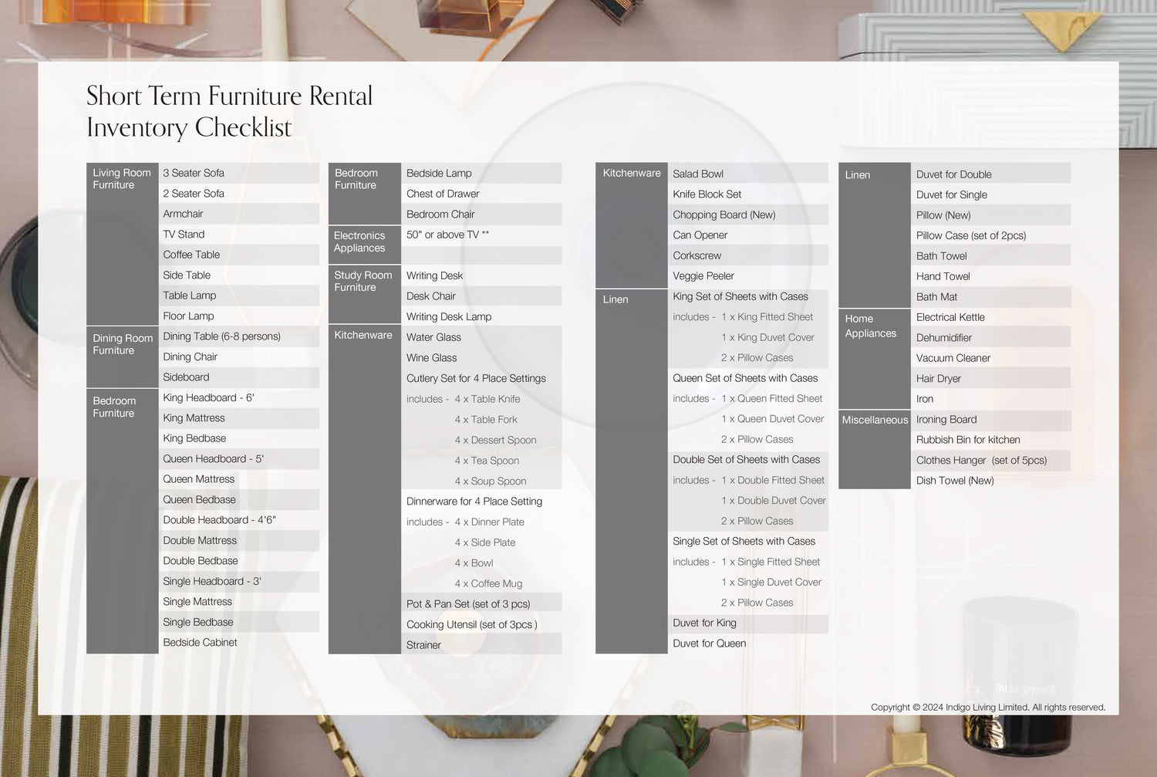Select the Living Room Furniture category header

click(x=121, y=179)
